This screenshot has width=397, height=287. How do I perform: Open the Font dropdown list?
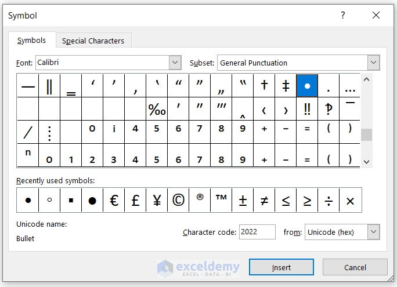point(175,63)
